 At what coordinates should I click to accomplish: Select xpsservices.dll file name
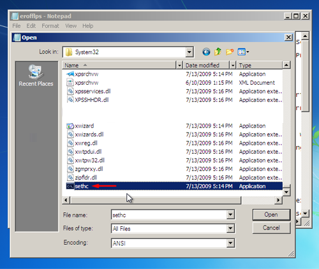click(x=93, y=91)
